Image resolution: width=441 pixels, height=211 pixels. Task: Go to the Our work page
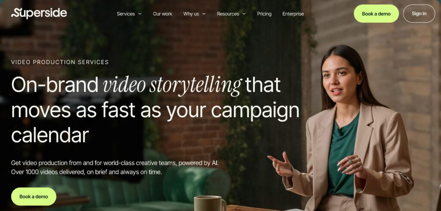162,14
